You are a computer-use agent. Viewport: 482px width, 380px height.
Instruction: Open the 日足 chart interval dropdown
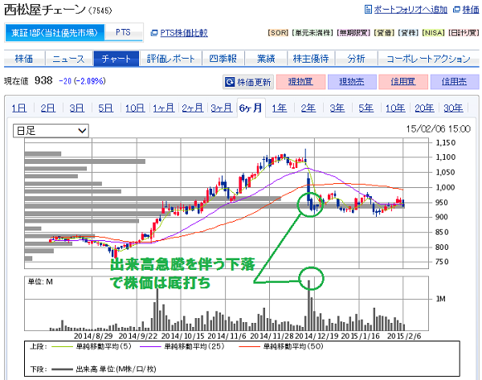click(51, 131)
